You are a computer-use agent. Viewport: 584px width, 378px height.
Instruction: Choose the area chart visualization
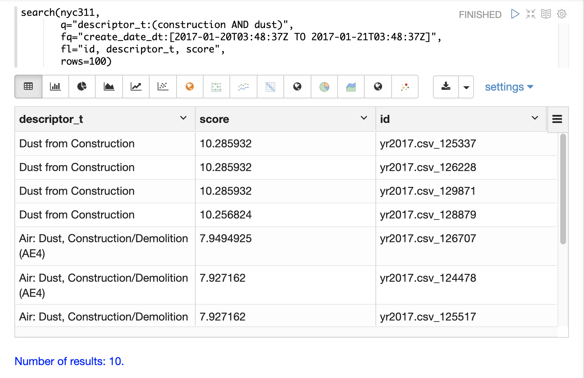pyautogui.click(x=109, y=87)
